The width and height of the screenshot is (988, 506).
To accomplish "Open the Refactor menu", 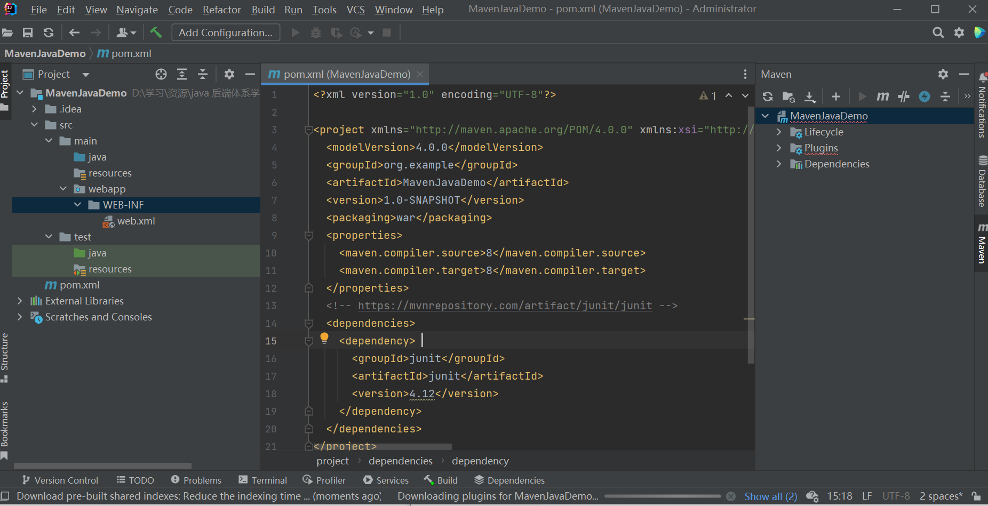I will (x=221, y=10).
